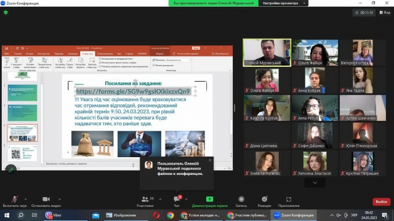Open Приложения apps panel
This screenshot has width=394, height=221.
pyautogui.click(x=289, y=201)
